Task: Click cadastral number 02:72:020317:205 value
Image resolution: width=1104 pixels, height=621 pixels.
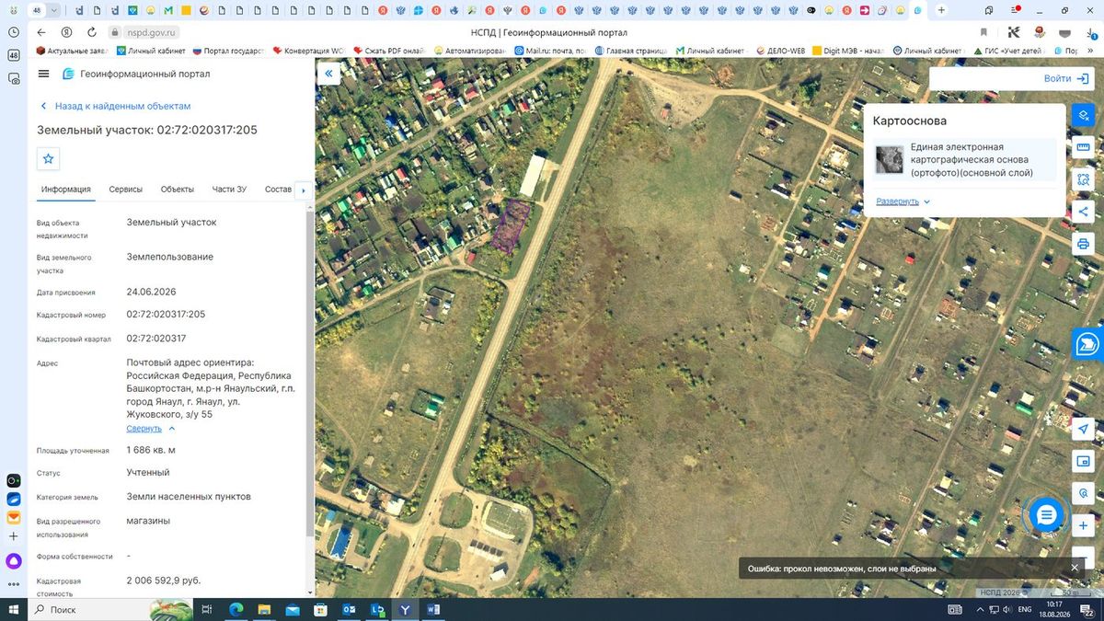Action: tap(166, 315)
